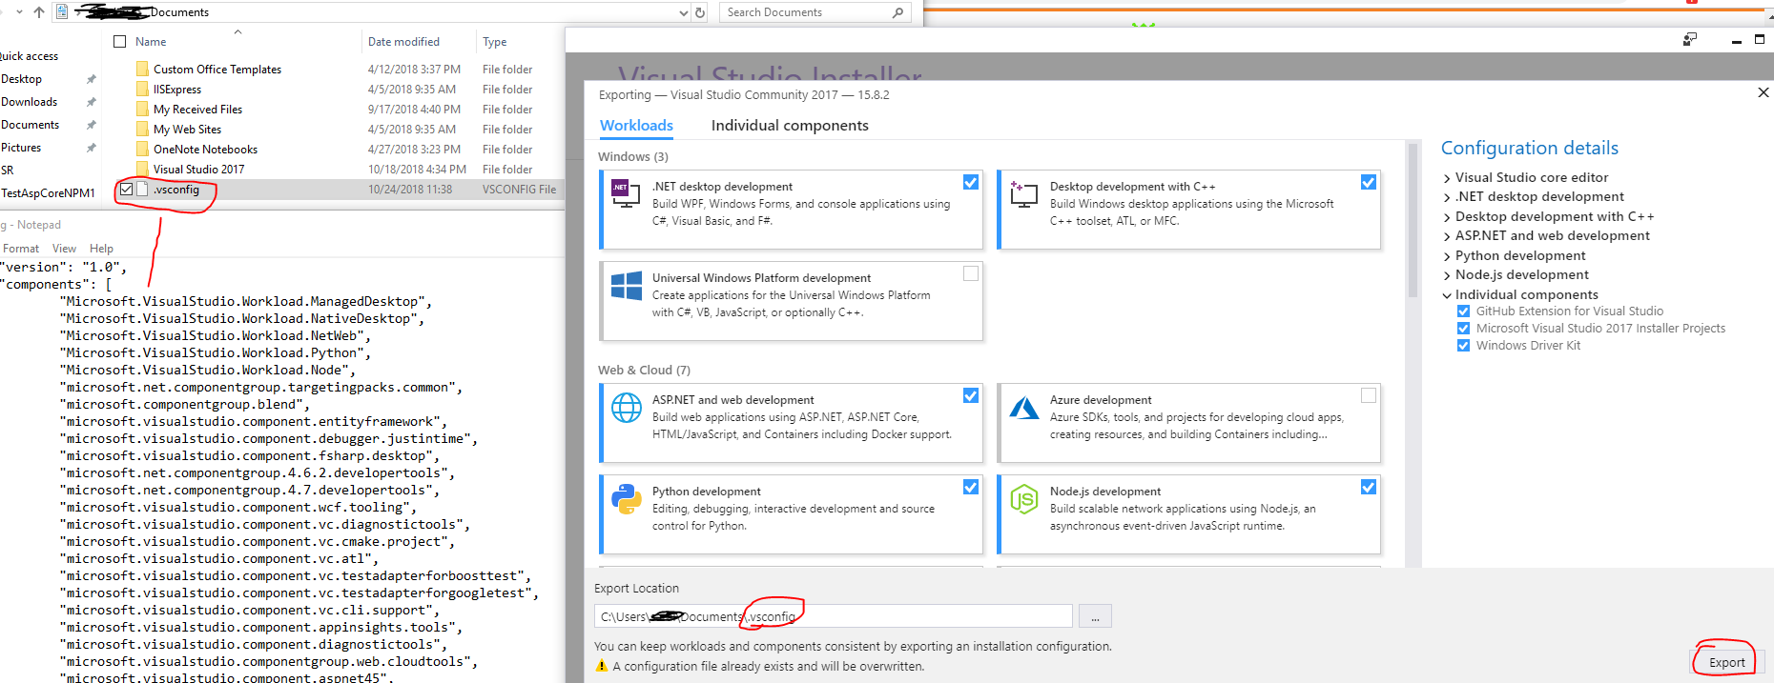The width and height of the screenshot is (1774, 683).
Task: Check Universal Windows Platform development workload
Action: 971,273
